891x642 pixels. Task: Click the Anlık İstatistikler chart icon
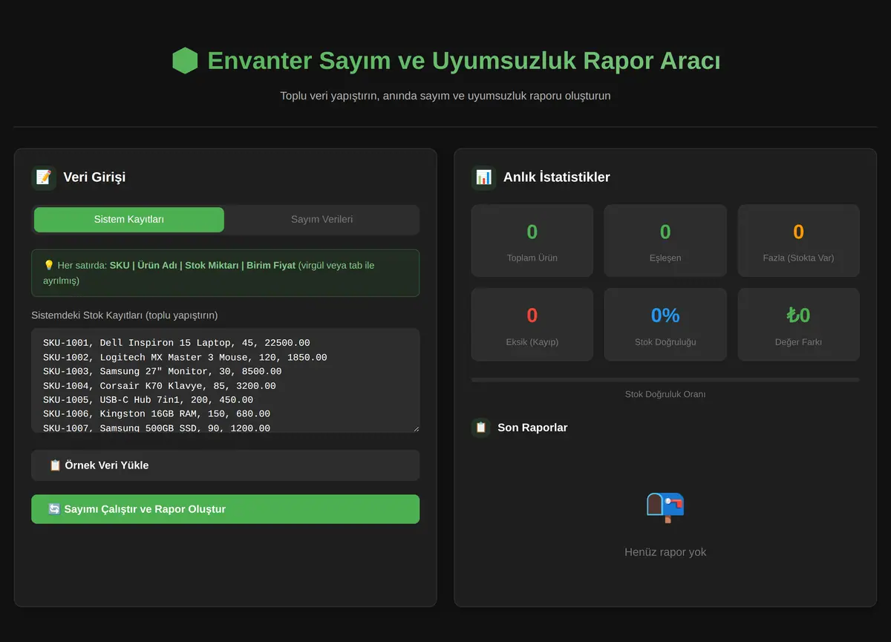(484, 177)
